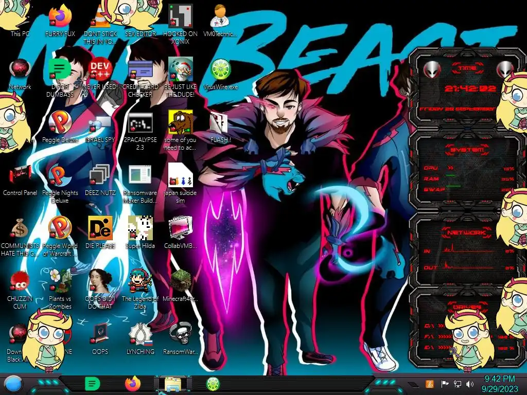Open the FLASH ! desktop icon
Viewport: 527px width, 395px height.
(x=220, y=127)
